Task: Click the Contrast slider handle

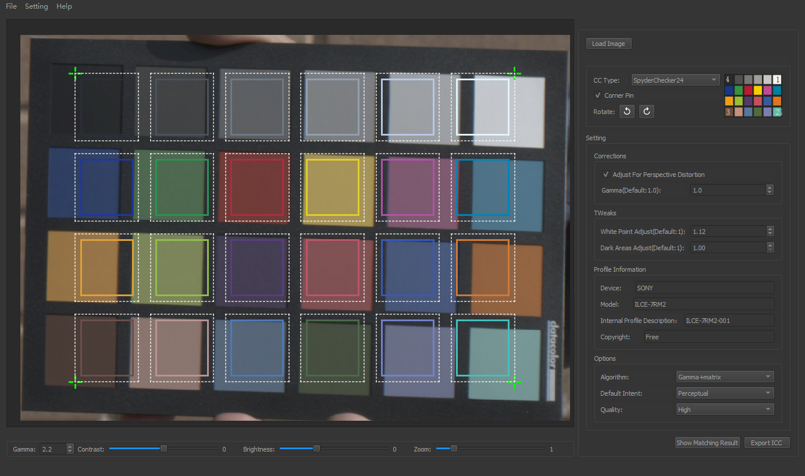Action: [x=163, y=449]
